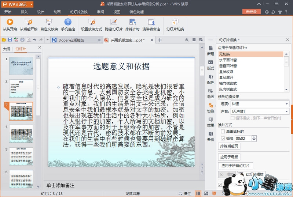Open the 配色 color scheme side panel
The image size is (293, 197).
coord(210,79)
